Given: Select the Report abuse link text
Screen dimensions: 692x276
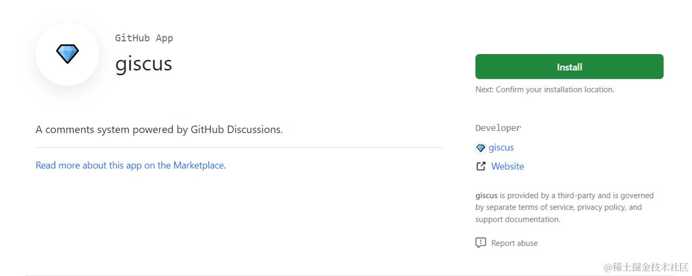Looking at the screenshot, I should coord(514,243).
